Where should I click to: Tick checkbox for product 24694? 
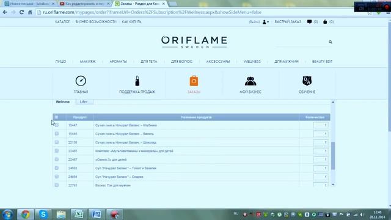(x=57, y=177)
